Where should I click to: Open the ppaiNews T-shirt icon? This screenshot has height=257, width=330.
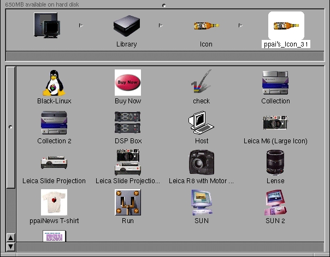pyautogui.click(x=54, y=203)
